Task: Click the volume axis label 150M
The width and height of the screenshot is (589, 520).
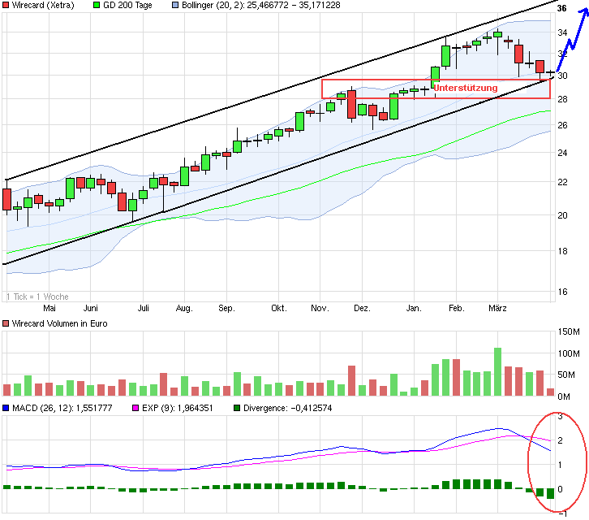Action: click(x=569, y=331)
